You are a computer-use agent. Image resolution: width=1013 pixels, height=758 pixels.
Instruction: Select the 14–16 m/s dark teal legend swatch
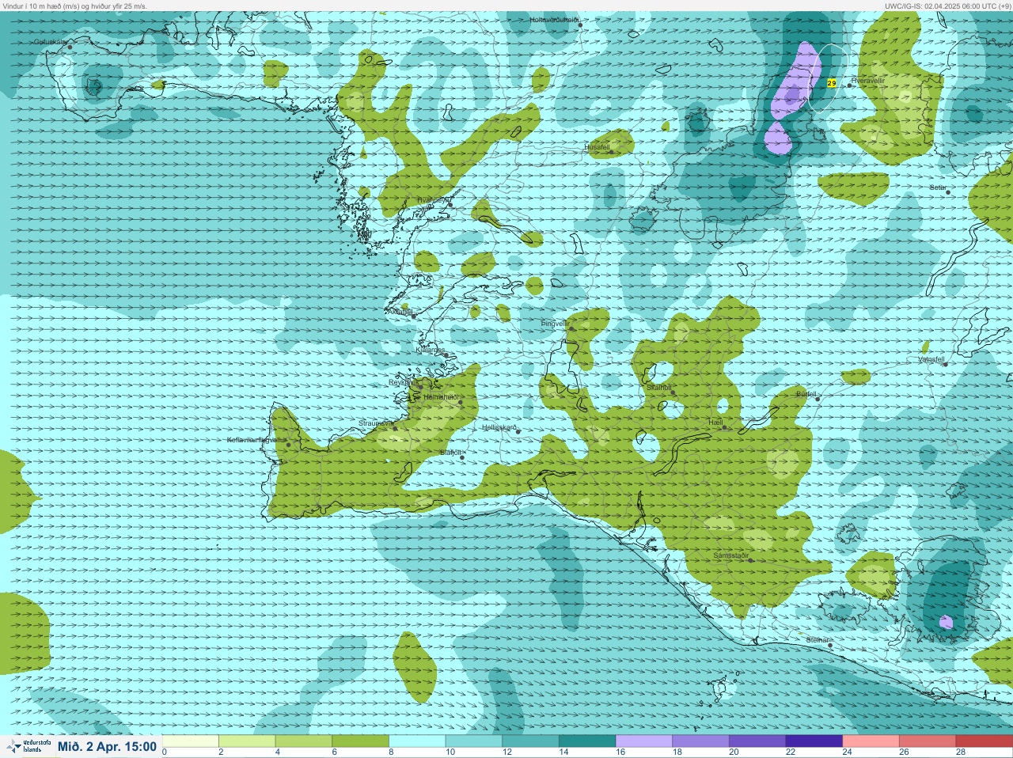point(587,741)
